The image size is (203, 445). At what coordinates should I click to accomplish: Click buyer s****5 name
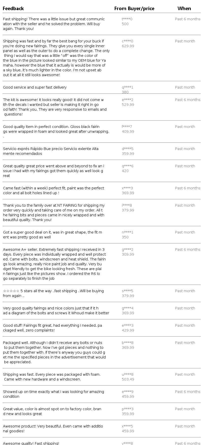pos(127,291)
